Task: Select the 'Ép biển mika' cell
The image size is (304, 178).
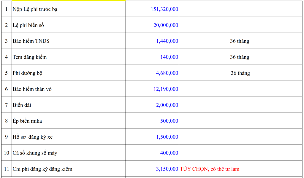Action: 27,121
